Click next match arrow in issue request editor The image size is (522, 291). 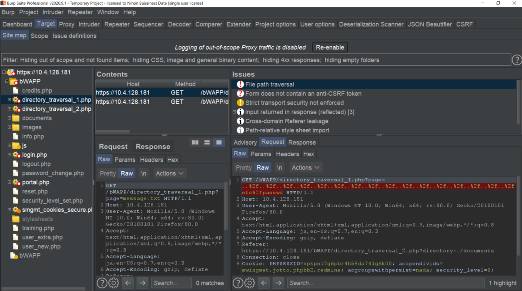(x=278, y=283)
